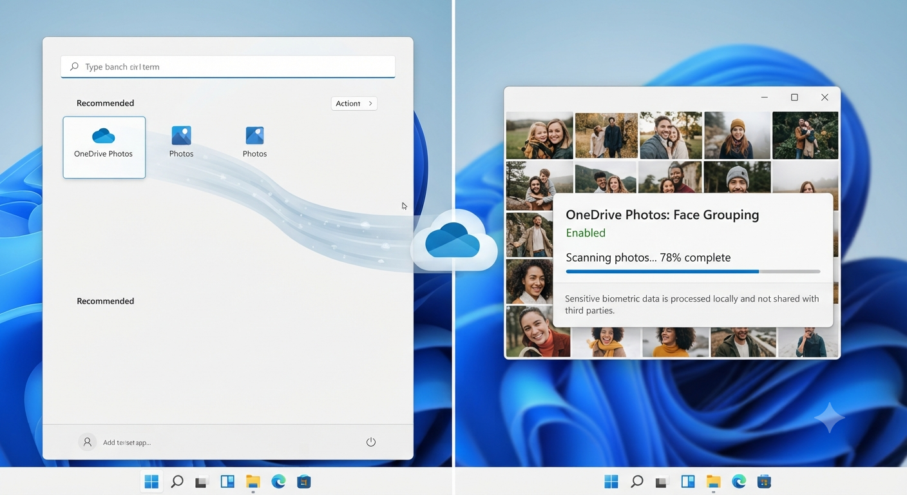Launch Microsoft Edge from the right desktop's taskbar
Viewport: 907px width, 495px height.
coord(738,481)
